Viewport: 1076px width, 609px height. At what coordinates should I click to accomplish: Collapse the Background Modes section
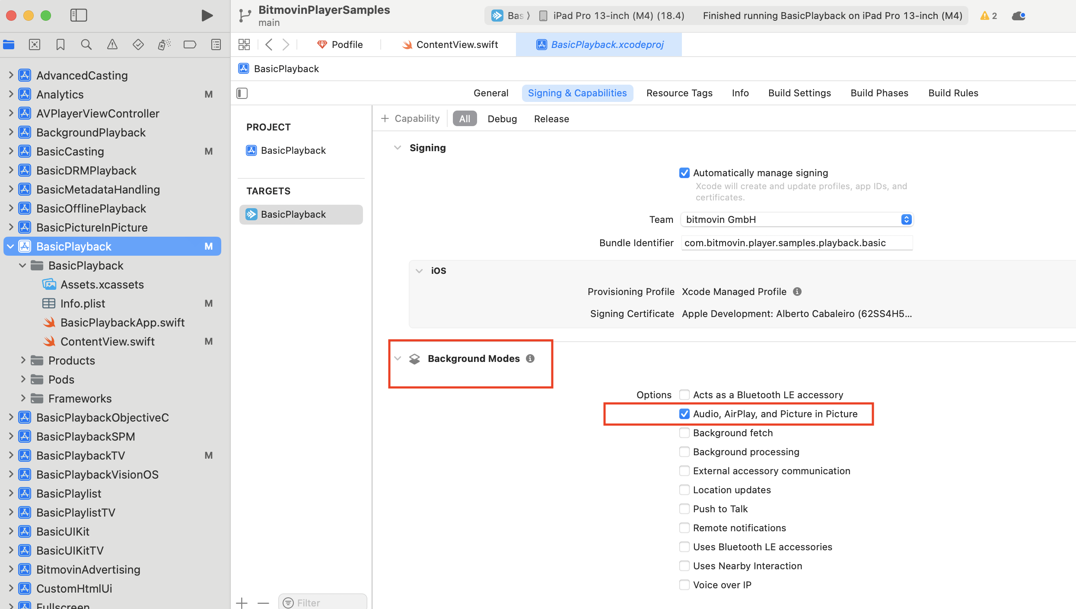398,358
